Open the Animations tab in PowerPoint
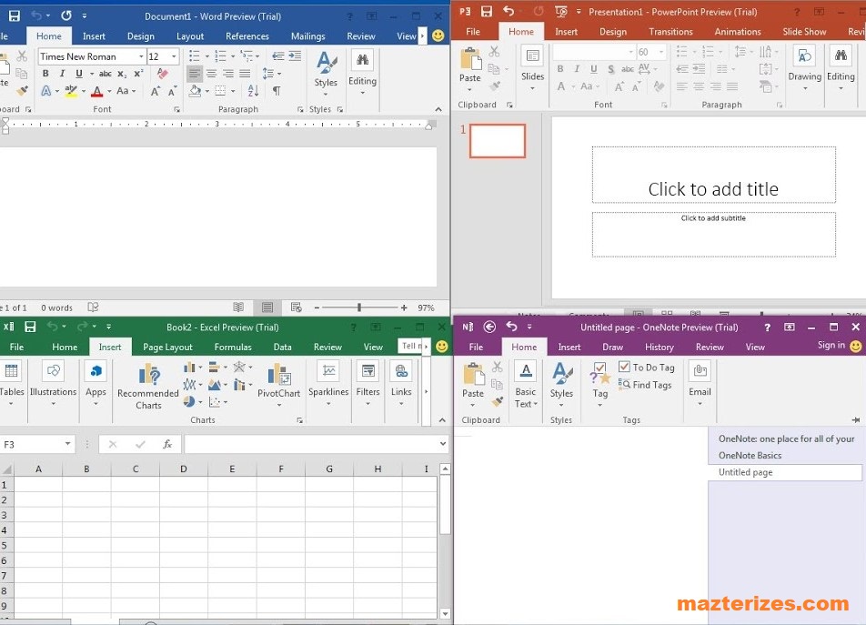Image resolution: width=866 pixels, height=625 pixels. [x=738, y=32]
